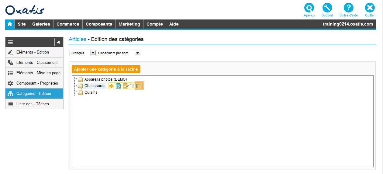Delete Chaussures category using trash icon

point(132,86)
